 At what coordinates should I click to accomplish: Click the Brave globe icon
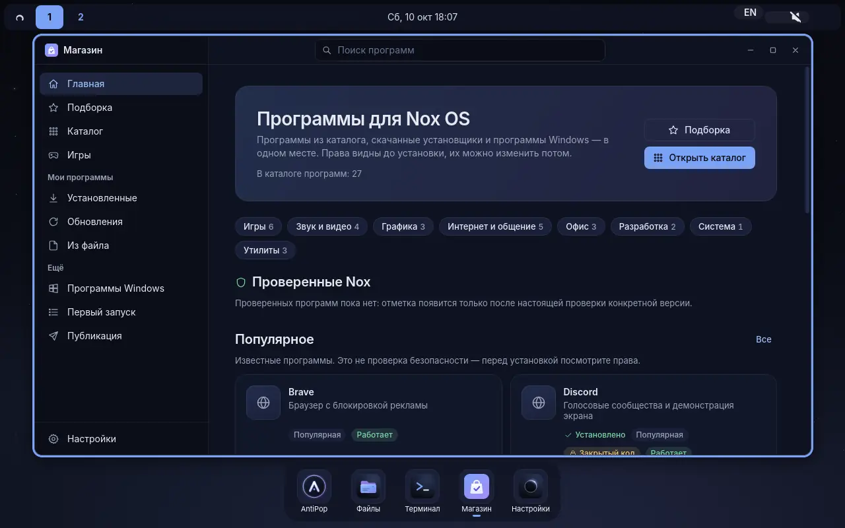pyautogui.click(x=263, y=403)
